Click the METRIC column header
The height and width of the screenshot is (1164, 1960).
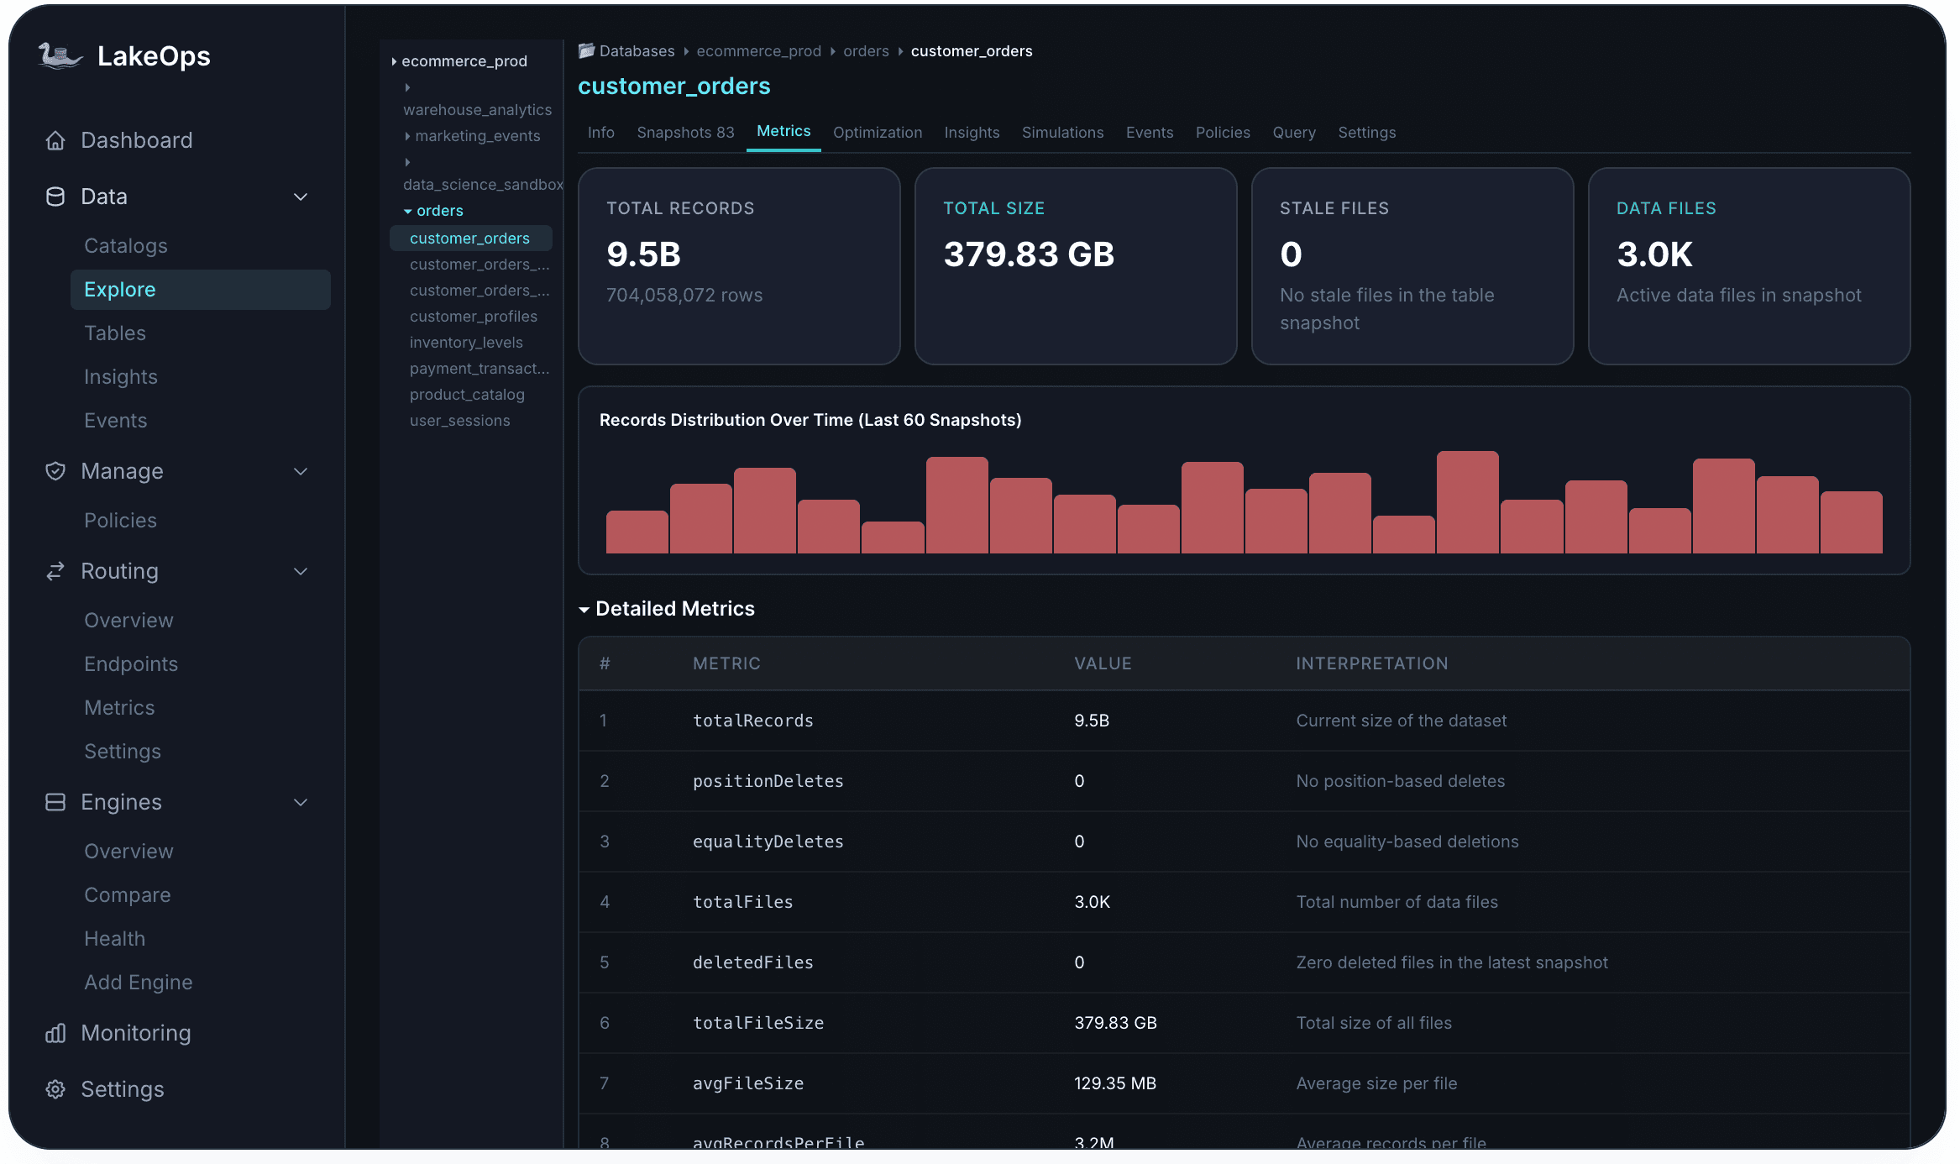tap(726, 663)
